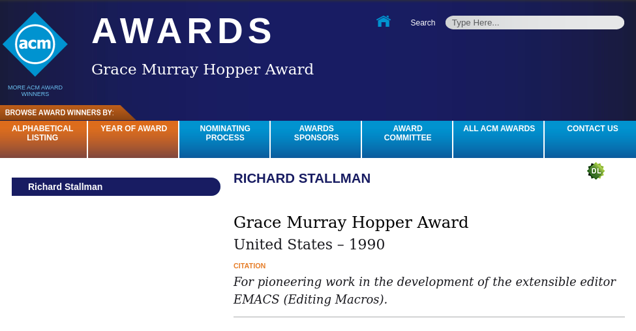The height and width of the screenshot is (331, 636).
Task: Click the AWARDS header title
Action: (x=183, y=31)
